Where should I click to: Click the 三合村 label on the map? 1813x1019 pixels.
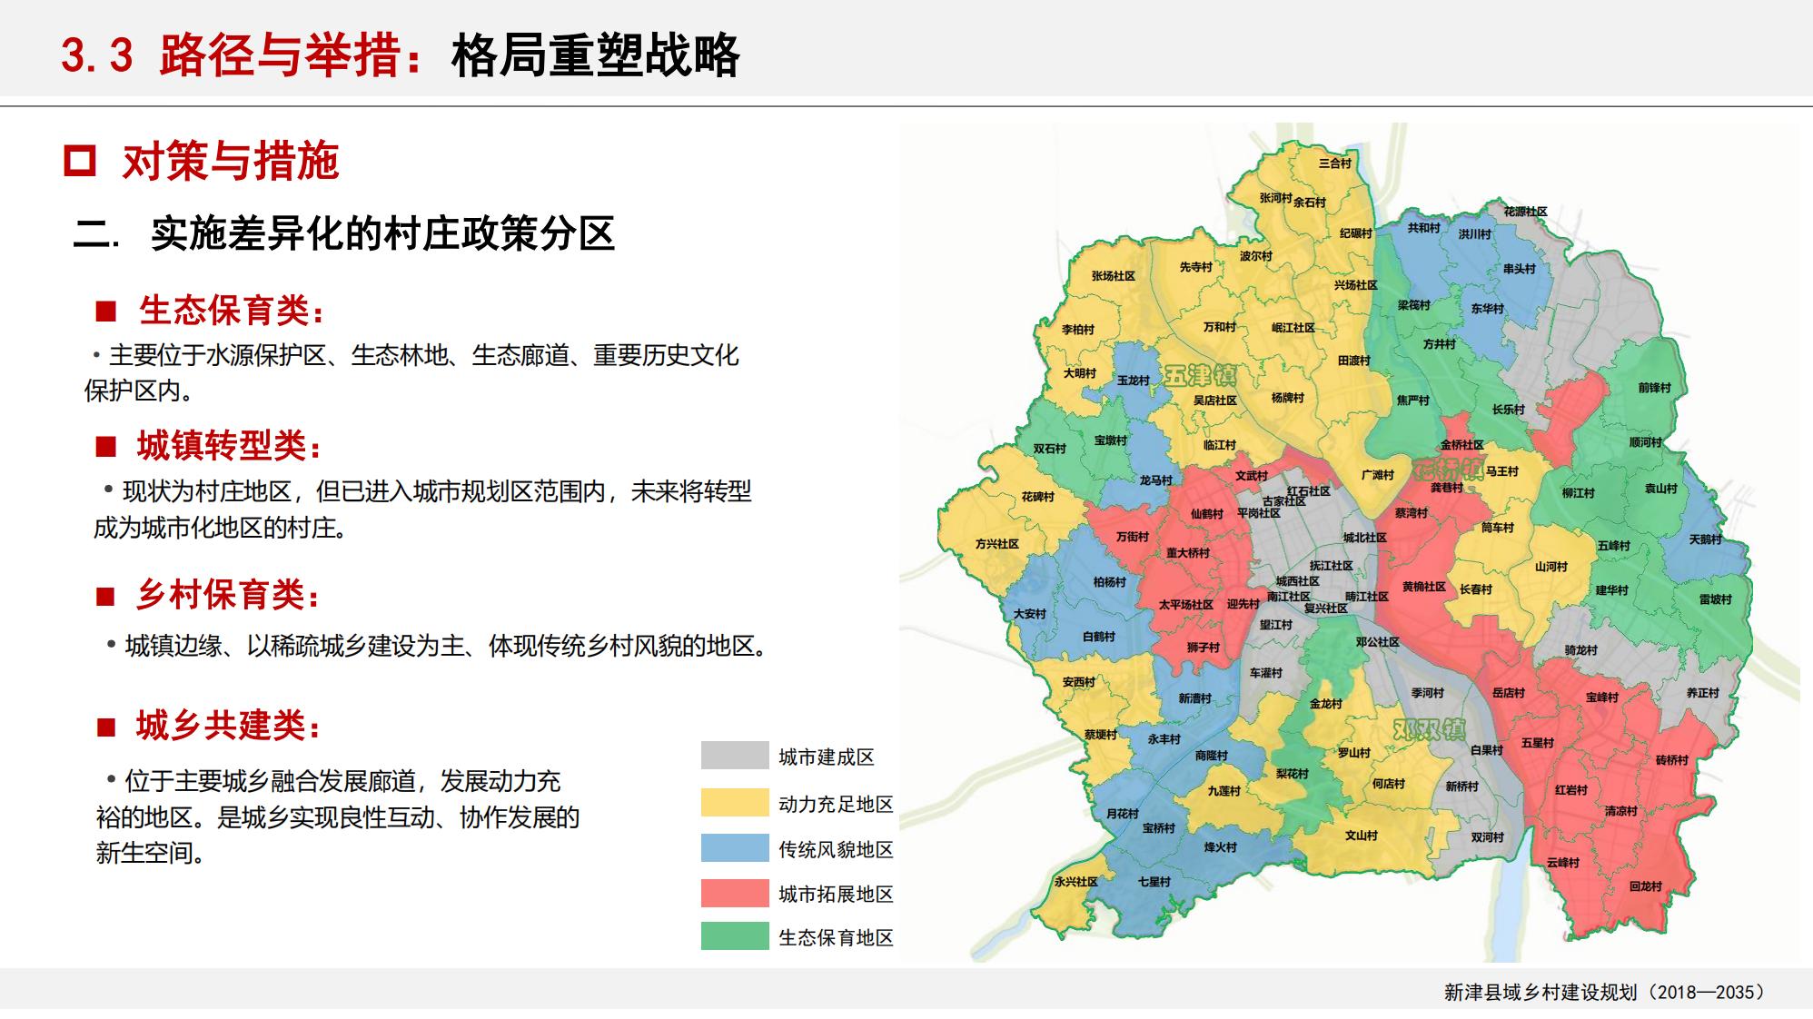point(1335,163)
